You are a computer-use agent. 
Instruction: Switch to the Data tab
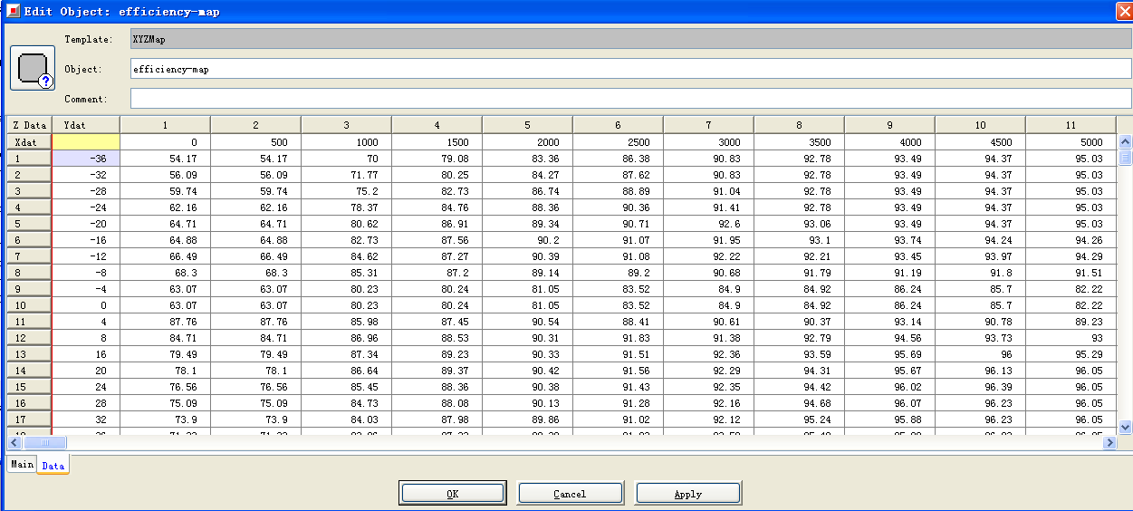[x=53, y=465]
